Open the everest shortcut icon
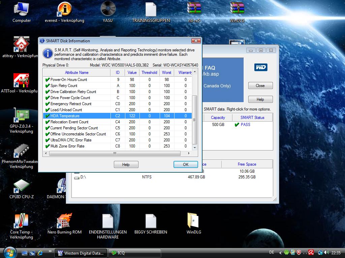 (x=64, y=9)
